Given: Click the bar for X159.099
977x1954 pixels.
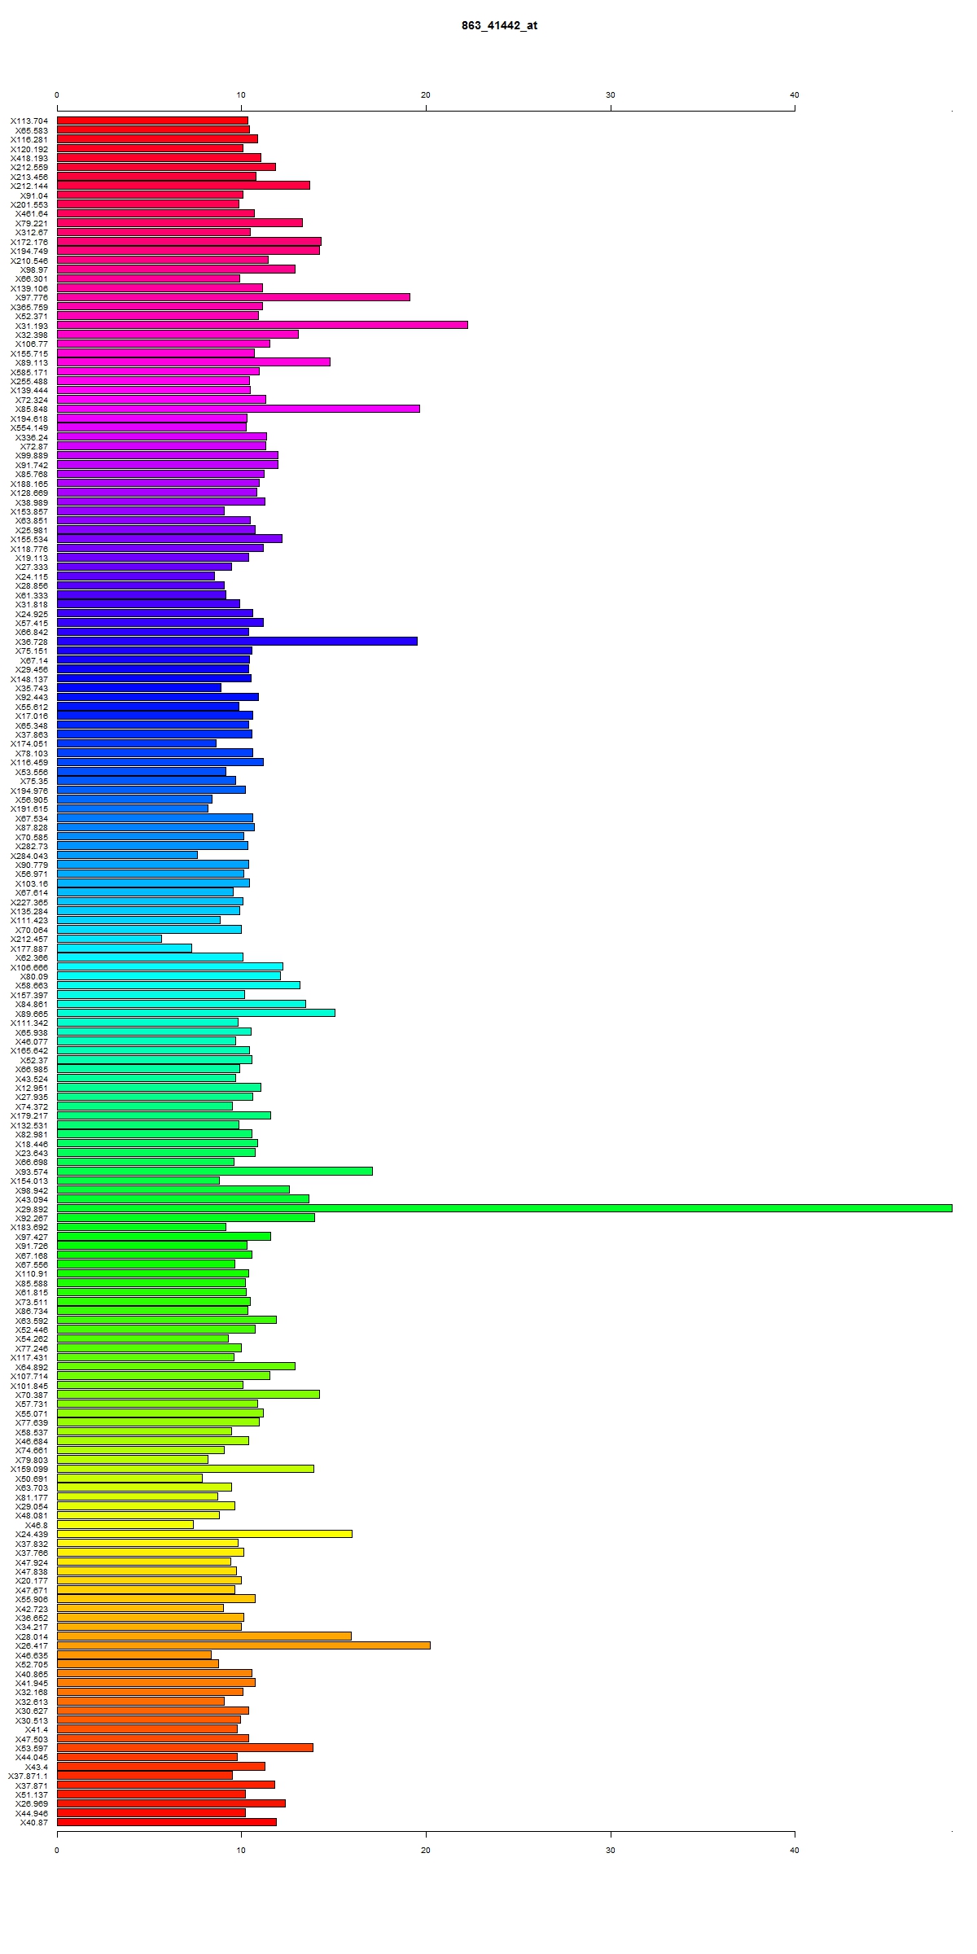Looking at the screenshot, I should [186, 1469].
